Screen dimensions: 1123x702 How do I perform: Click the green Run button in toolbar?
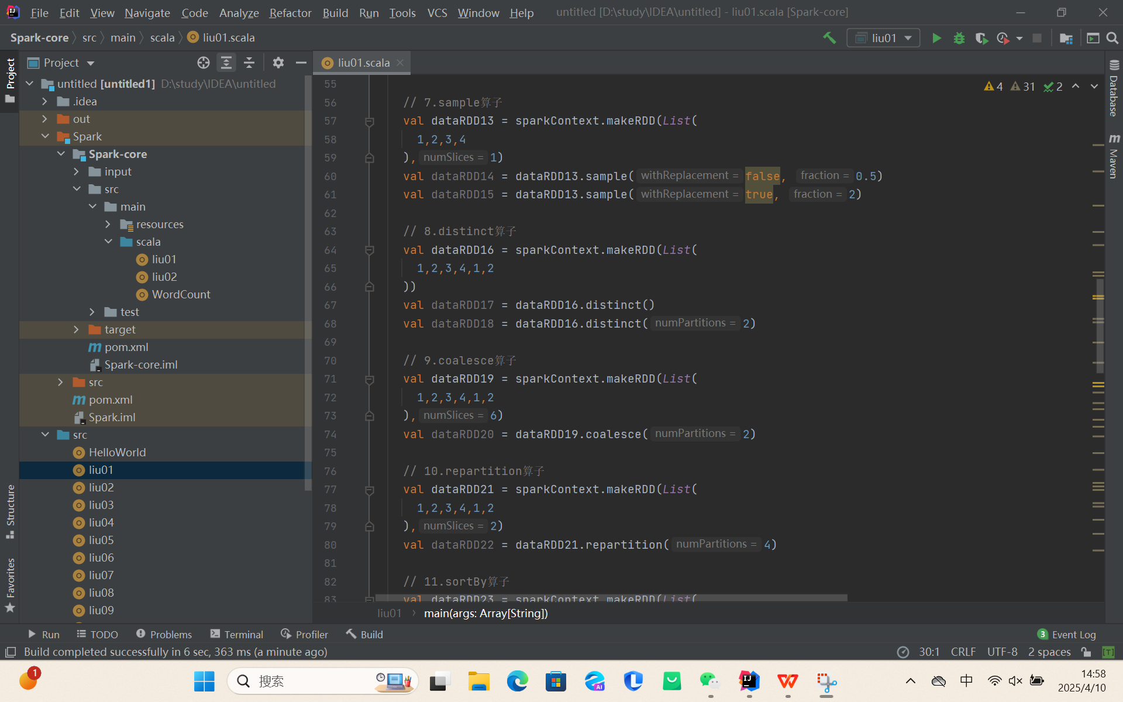pos(936,38)
